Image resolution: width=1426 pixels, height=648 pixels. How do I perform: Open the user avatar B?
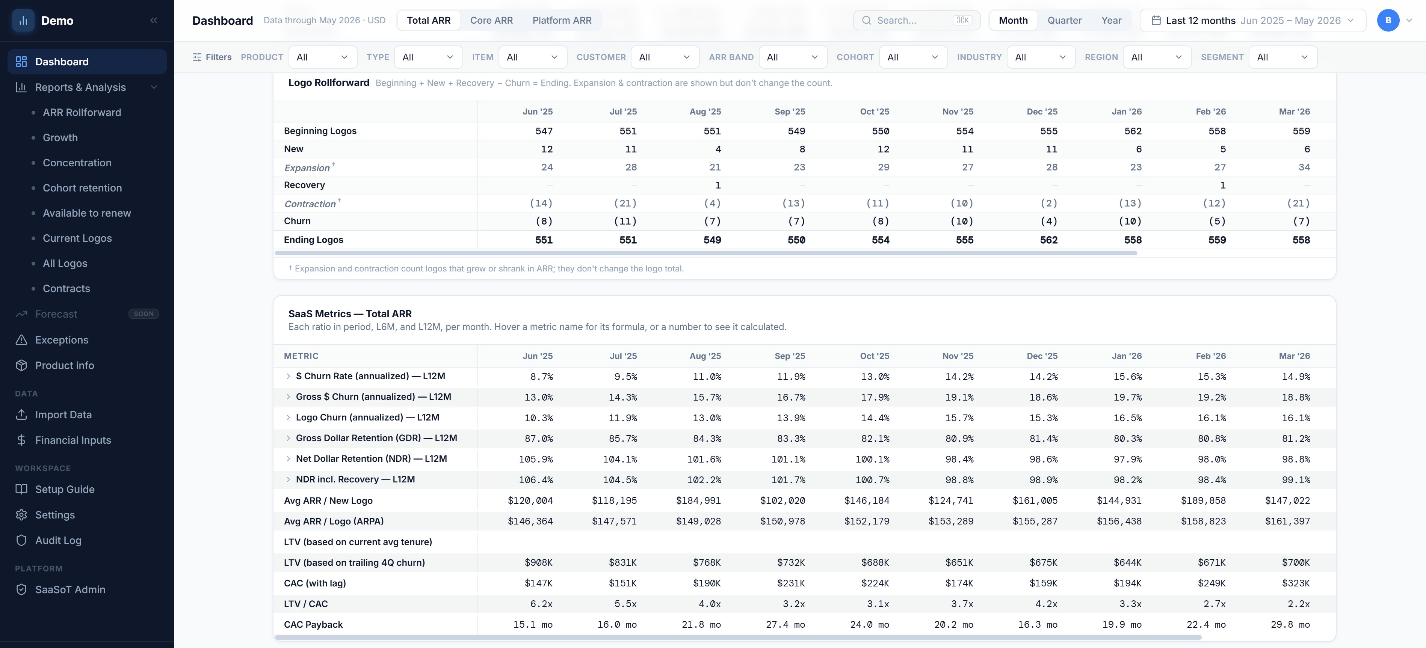coord(1388,21)
